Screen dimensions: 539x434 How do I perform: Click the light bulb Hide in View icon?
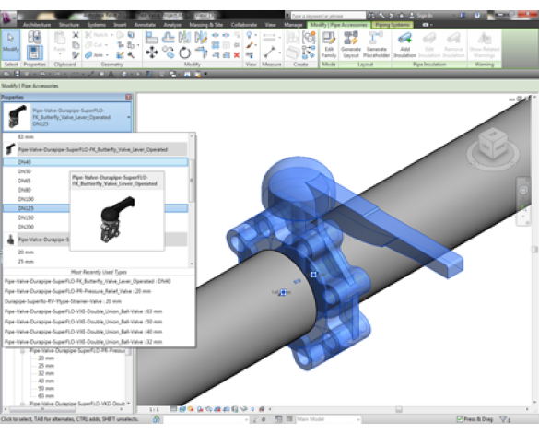tap(249, 35)
